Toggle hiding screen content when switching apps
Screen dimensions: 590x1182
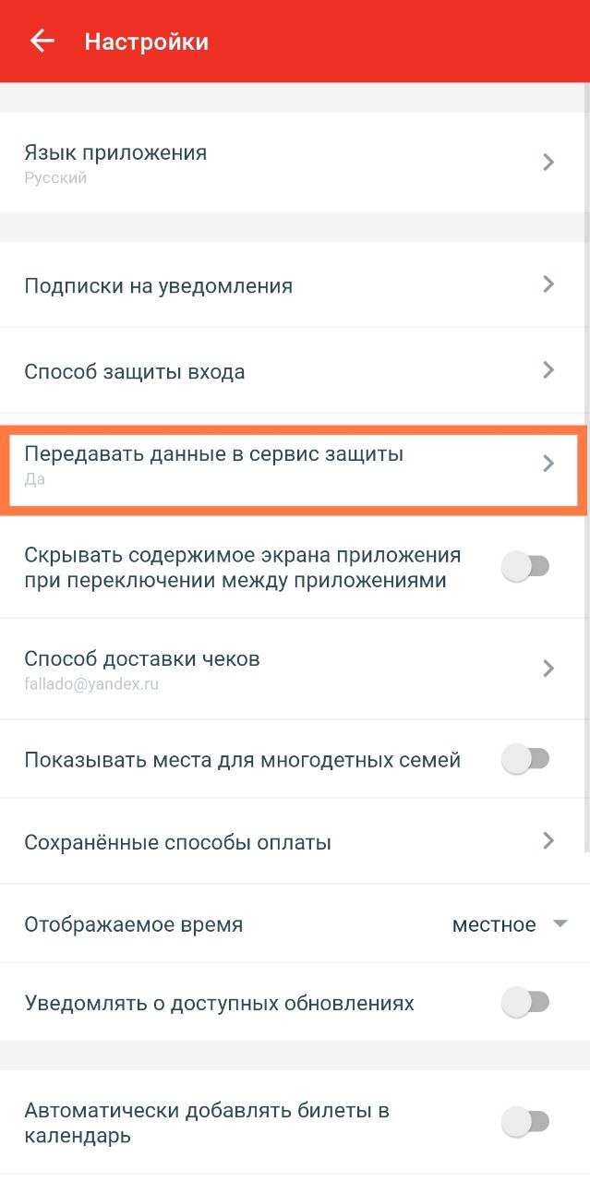point(524,567)
